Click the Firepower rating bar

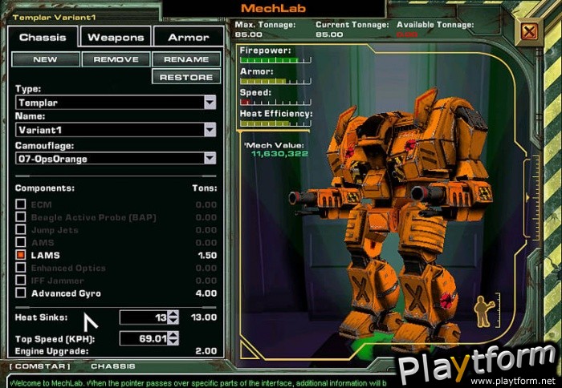[x=275, y=60]
